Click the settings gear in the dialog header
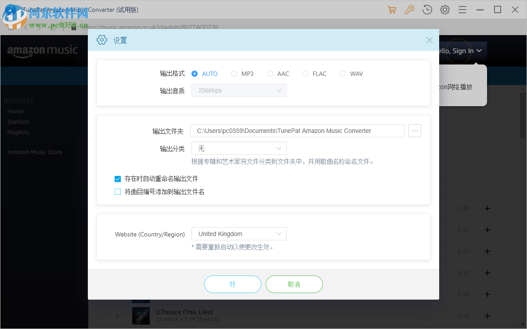This screenshot has width=527, height=329. pos(101,39)
